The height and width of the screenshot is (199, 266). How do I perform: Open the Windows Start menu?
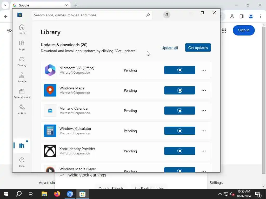pos(6,194)
